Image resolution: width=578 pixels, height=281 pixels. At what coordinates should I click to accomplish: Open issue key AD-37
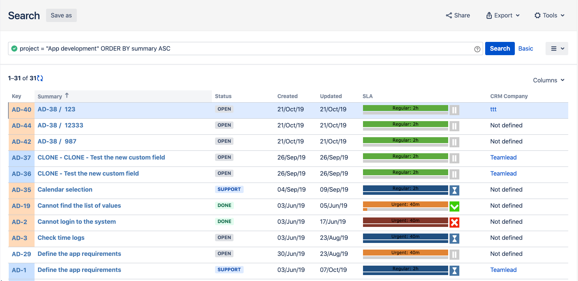click(x=21, y=158)
